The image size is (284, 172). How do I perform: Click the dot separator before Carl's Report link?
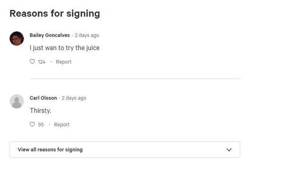point(49,124)
